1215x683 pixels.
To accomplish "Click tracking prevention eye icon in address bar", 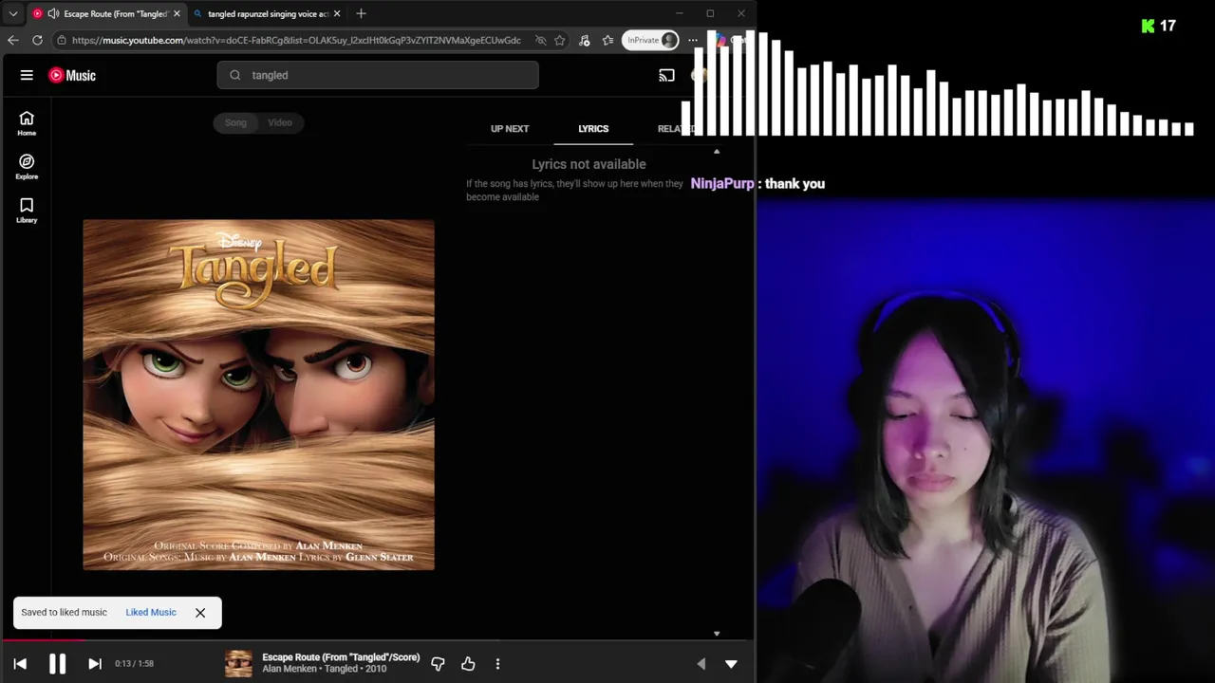I will click(540, 40).
